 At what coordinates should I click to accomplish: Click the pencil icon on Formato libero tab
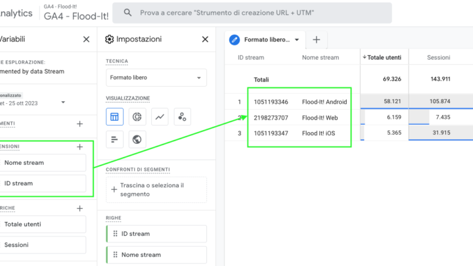pyautogui.click(x=235, y=39)
